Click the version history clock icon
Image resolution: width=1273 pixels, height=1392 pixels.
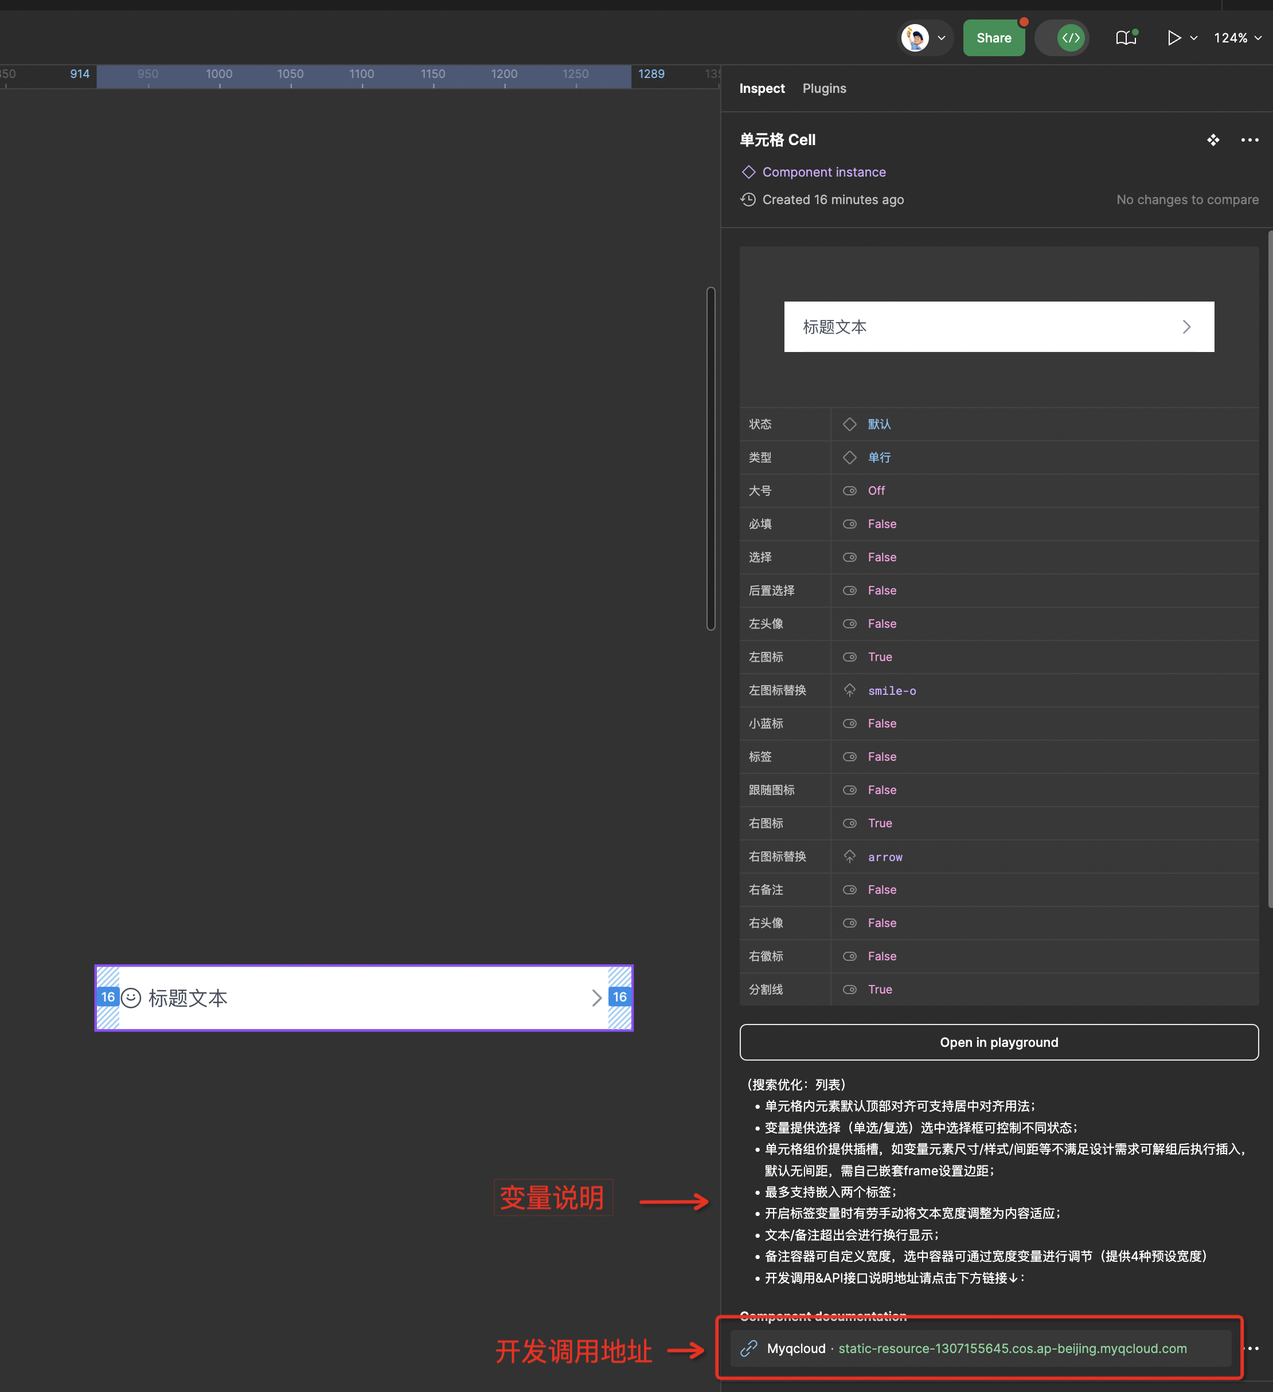tap(748, 200)
